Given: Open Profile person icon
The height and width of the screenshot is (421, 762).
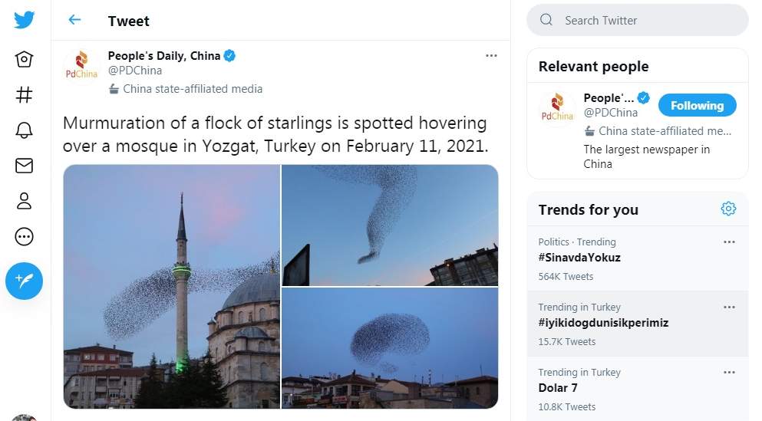Looking at the screenshot, I should tap(24, 201).
